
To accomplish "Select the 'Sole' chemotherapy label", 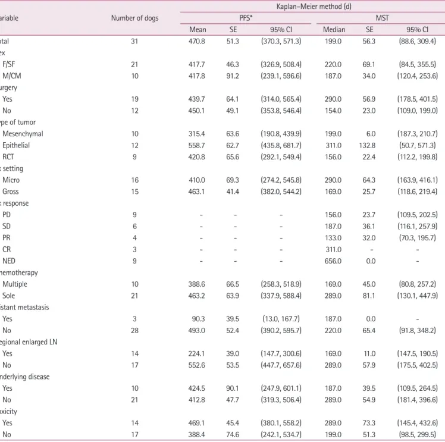I will pyautogui.click(x=8, y=296).
